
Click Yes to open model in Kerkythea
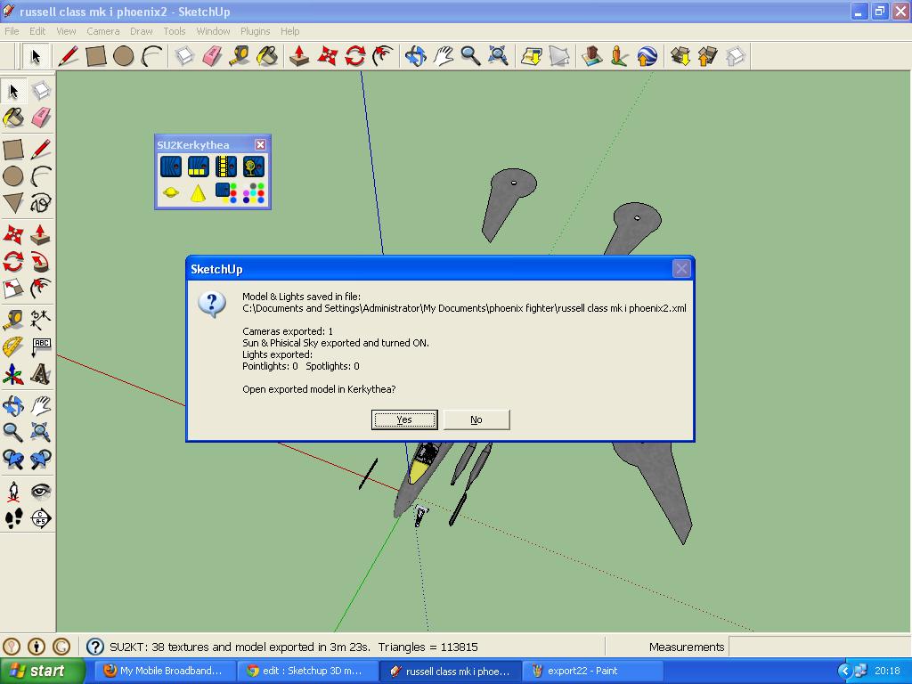tap(404, 419)
